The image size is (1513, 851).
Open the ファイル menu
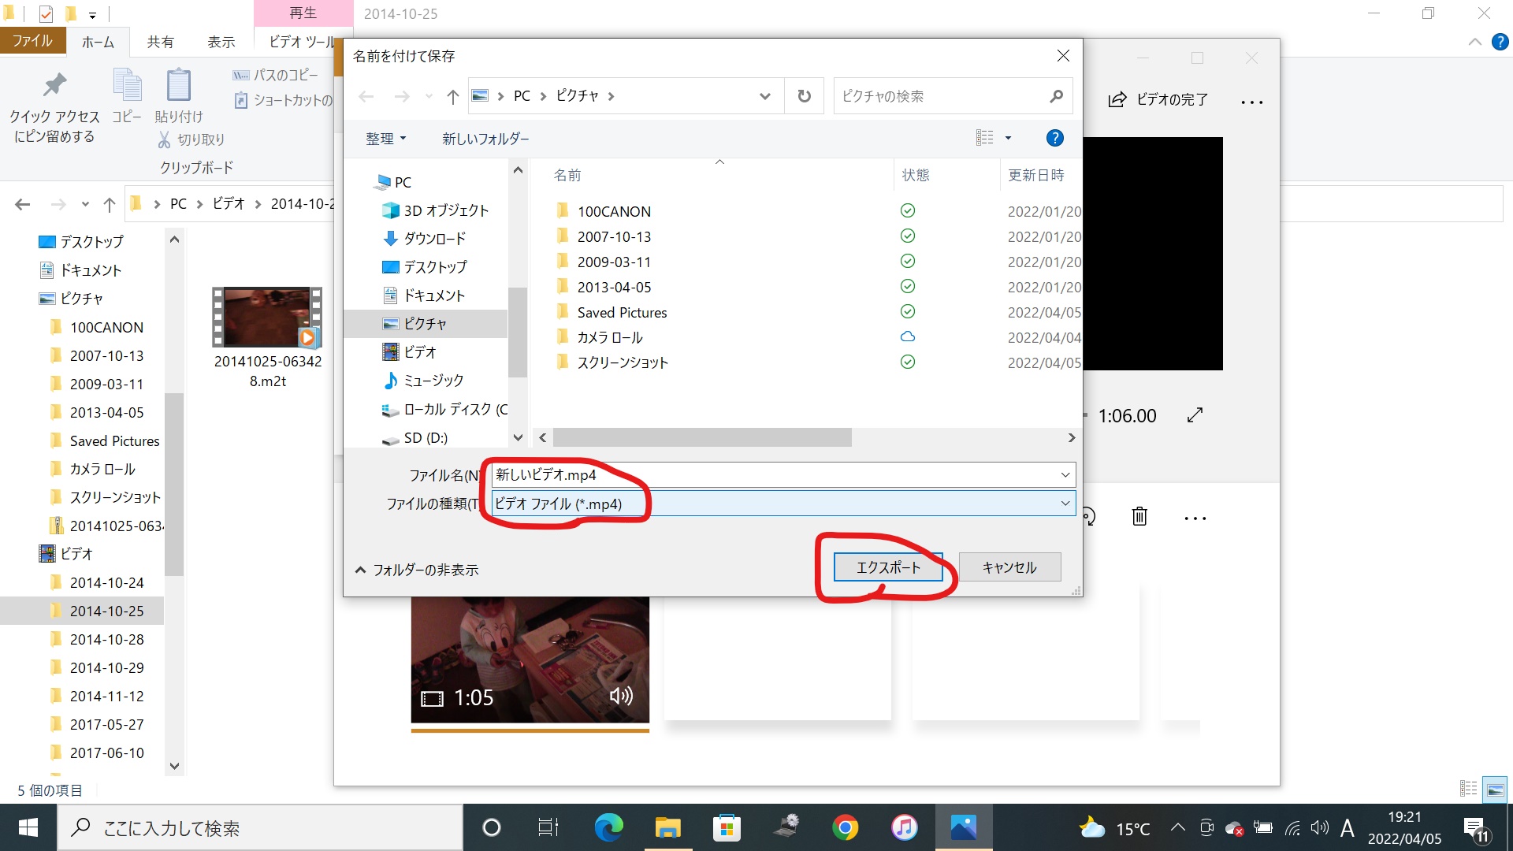click(33, 40)
